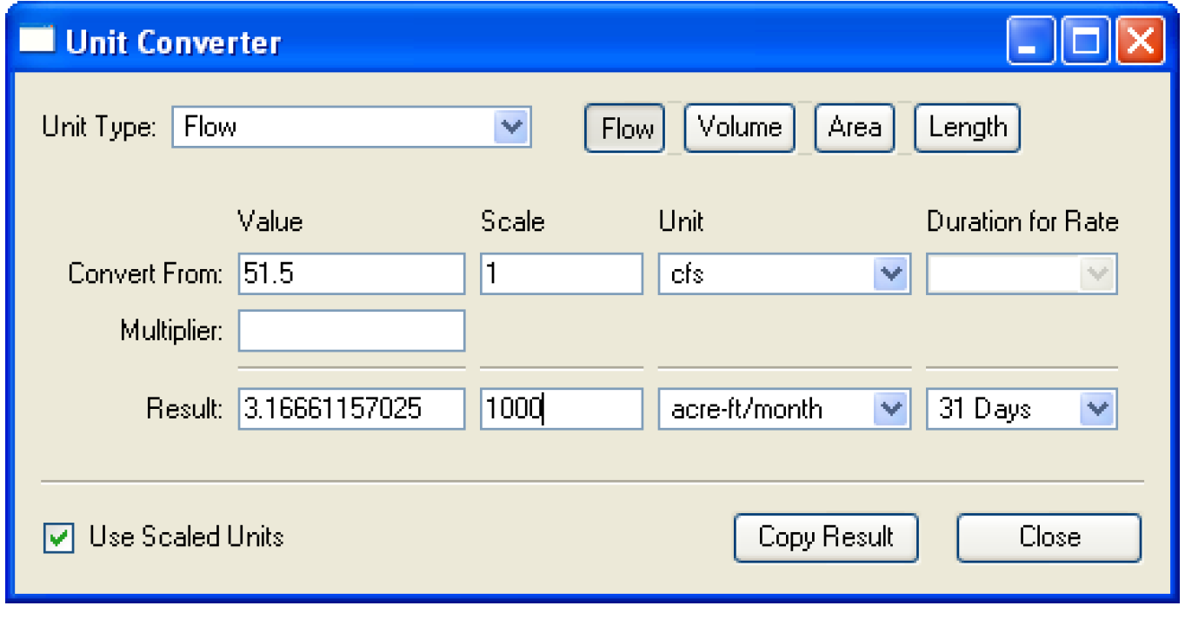Screen dimensions: 1185x619
Task: Click the Convert From value field
Action: tap(351, 274)
